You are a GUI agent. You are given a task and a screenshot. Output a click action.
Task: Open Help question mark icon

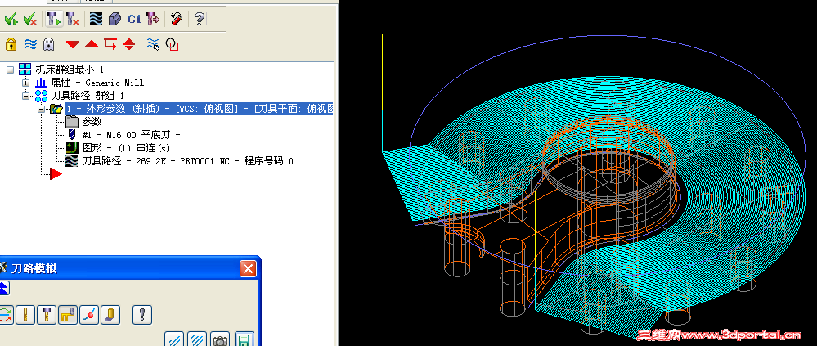click(x=200, y=20)
